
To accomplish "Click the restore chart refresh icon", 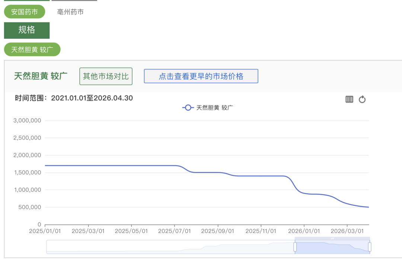I will coord(362,99).
